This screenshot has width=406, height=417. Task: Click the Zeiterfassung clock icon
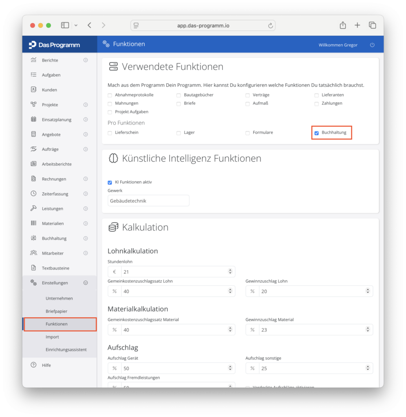coord(33,193)
